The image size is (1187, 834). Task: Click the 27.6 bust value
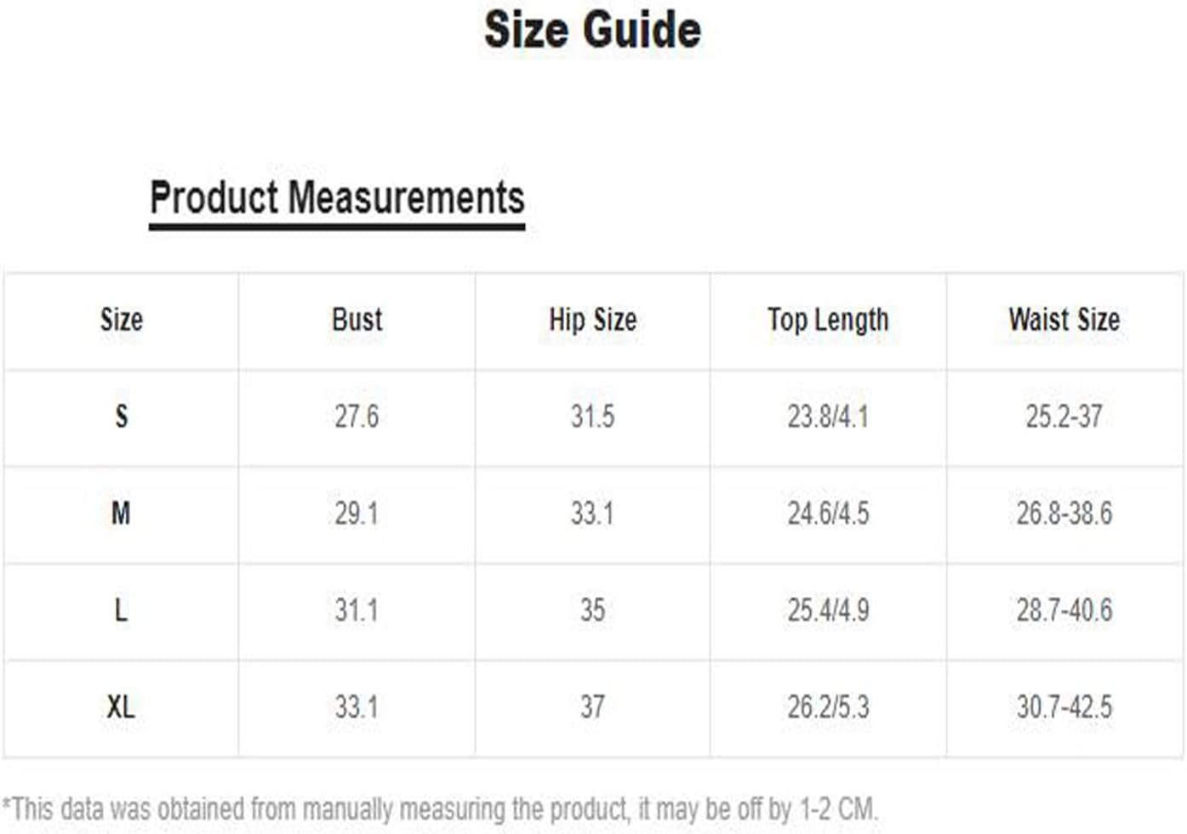tap(357, 417)
